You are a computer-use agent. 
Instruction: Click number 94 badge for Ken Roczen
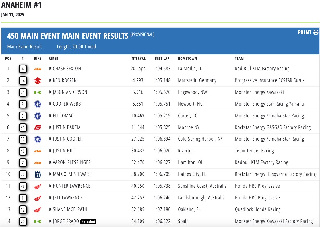coord(23,81)
